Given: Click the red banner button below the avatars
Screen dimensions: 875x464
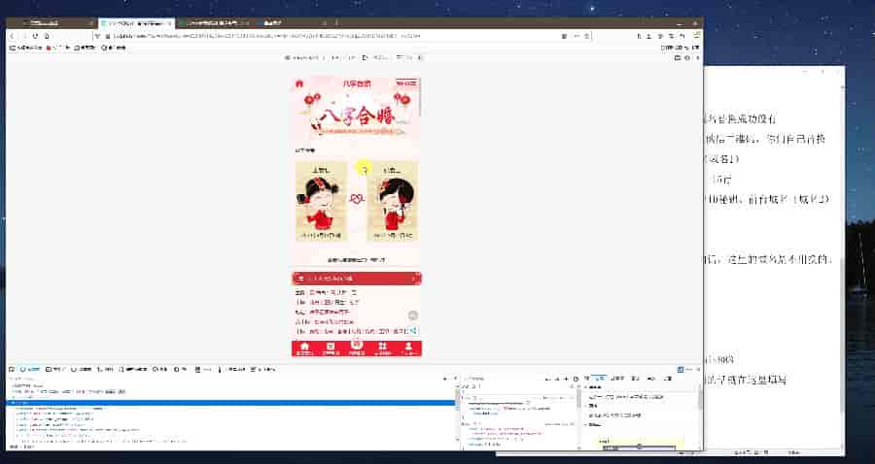Looking at the screenshot, I should pyautogui.click(x=357, y=279).
